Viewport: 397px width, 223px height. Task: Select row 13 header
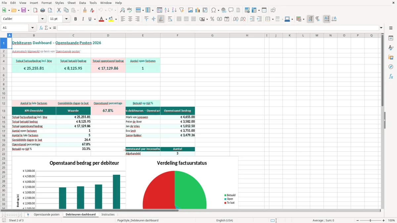coord(4,111)
